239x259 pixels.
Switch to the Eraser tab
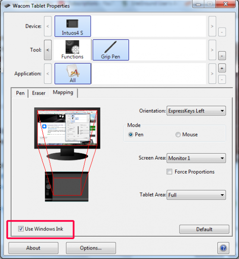click(39, 93)
